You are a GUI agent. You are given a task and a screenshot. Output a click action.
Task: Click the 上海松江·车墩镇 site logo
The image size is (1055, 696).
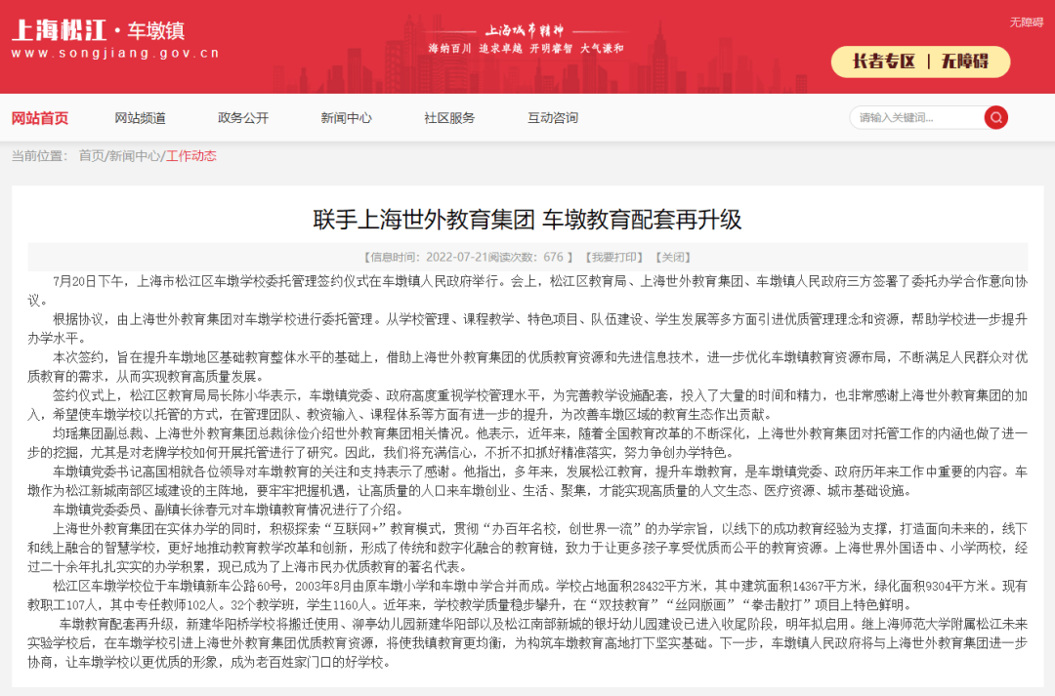pos(99,31)
